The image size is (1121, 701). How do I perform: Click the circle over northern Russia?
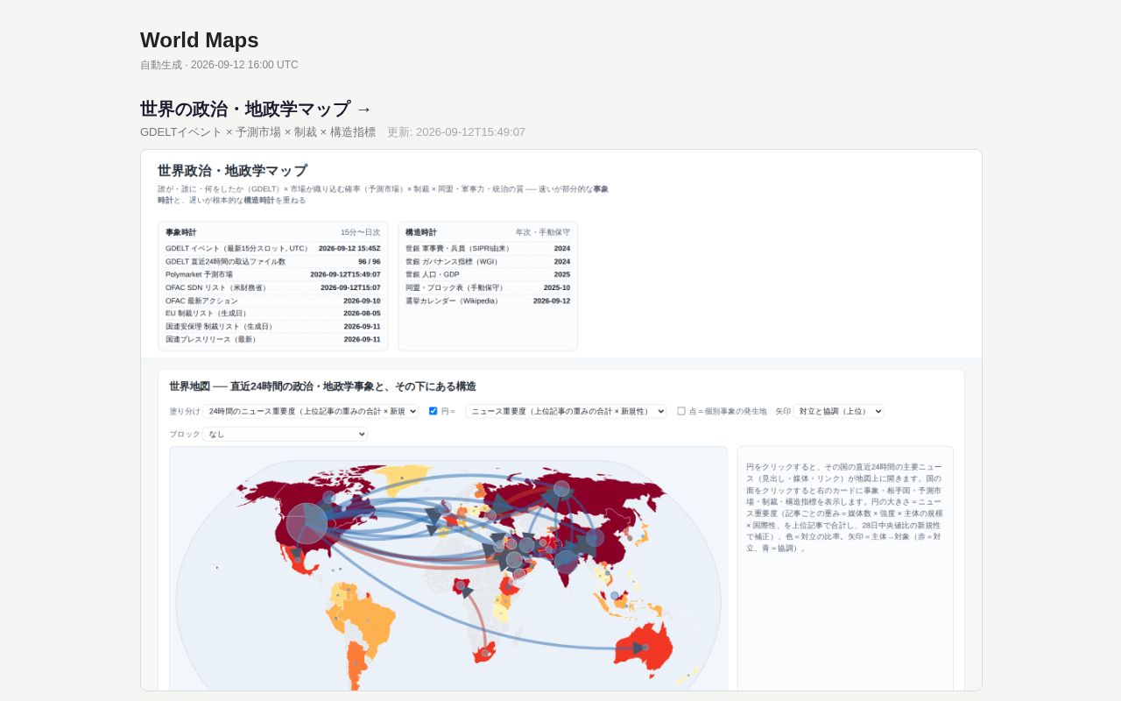click(x=561, y=488)
